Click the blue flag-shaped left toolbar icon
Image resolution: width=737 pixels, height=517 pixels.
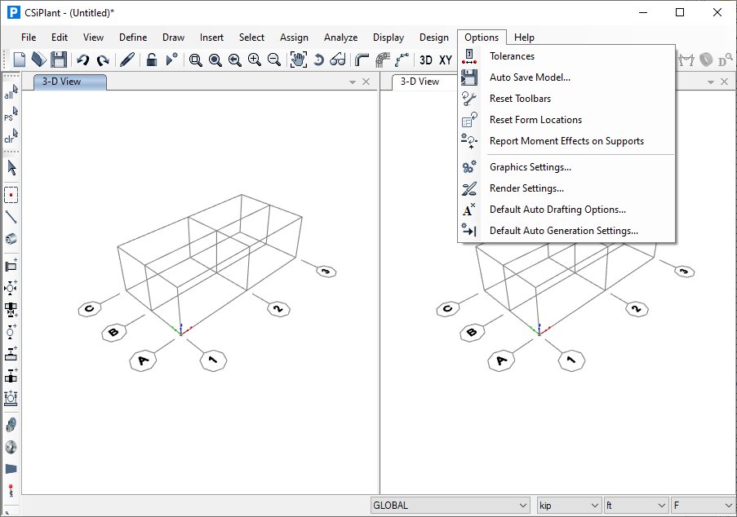11,469
